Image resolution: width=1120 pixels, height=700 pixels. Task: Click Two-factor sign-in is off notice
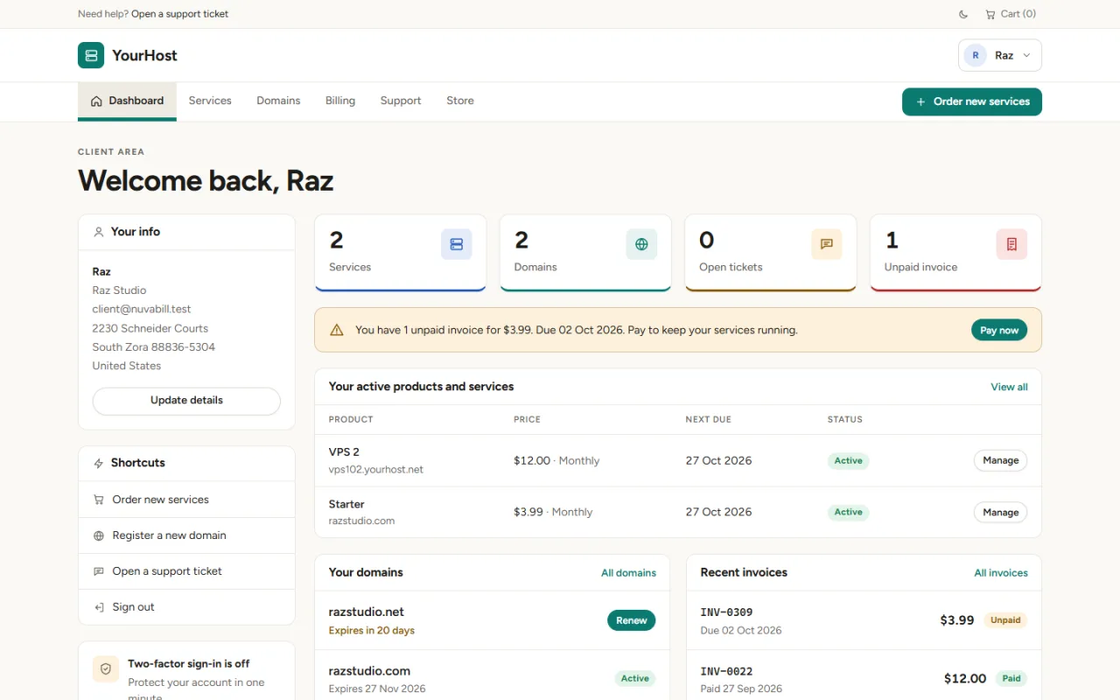click(188, 664)
